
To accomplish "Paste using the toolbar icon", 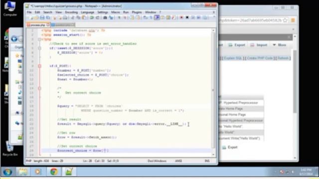I will pos(84,18).
